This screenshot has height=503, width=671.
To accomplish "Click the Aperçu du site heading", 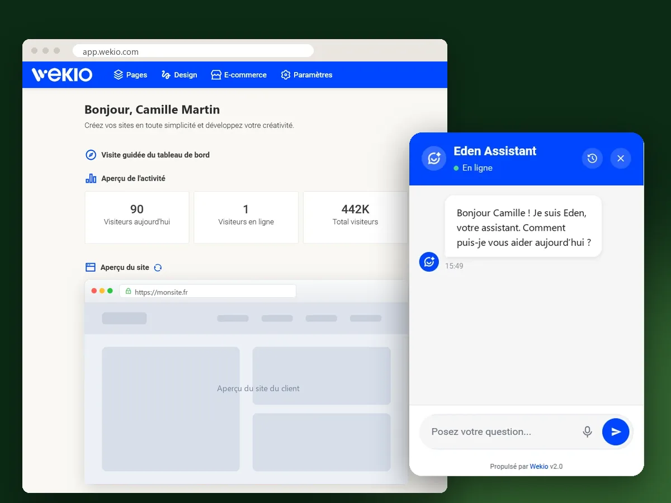I will pyautogui.click(x=125, y=267).
